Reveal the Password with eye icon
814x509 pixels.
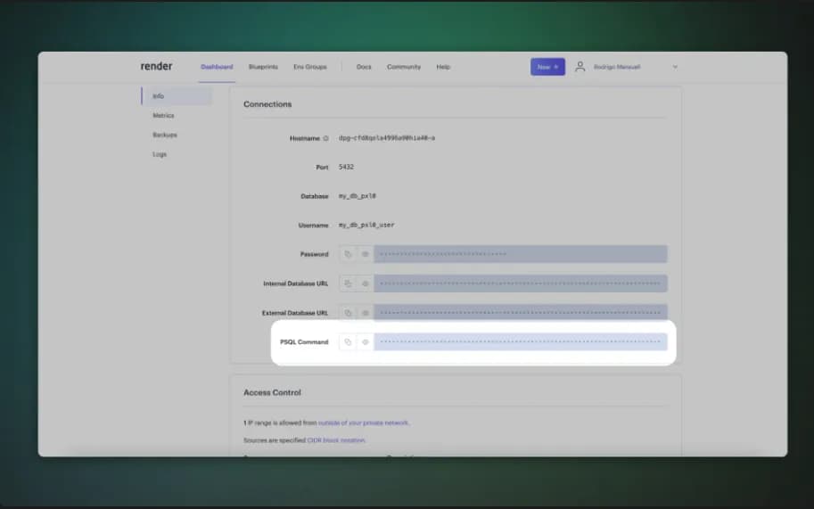pyautogui.click(x=365, y=254)
